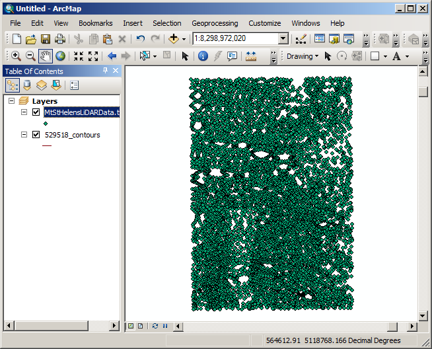
Task: Click the Drawing menu button
Action: click(302, 56)
